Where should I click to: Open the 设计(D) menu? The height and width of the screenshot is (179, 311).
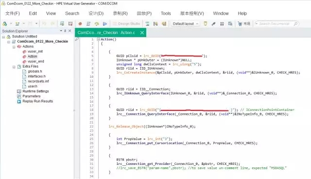[96, 13]
